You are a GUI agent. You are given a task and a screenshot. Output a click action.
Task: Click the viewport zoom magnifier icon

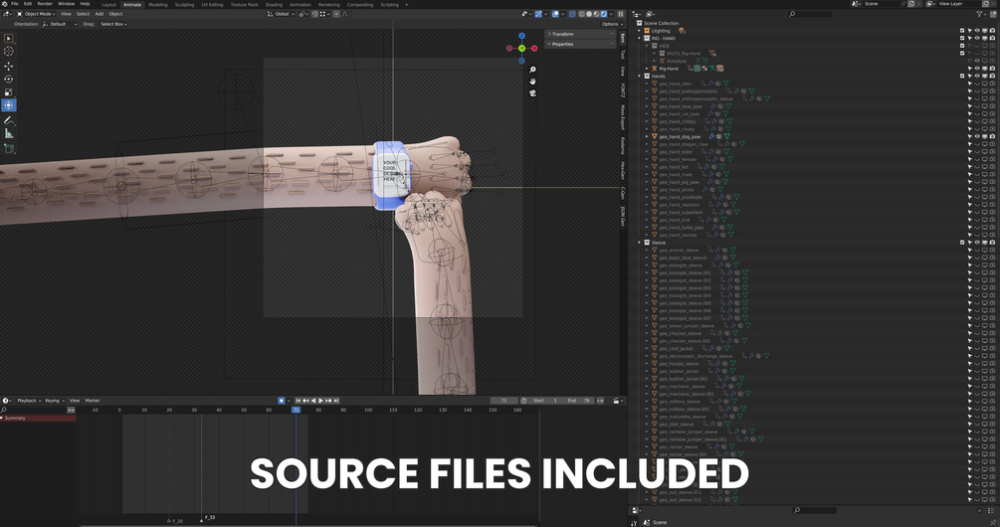coord(532,70)
